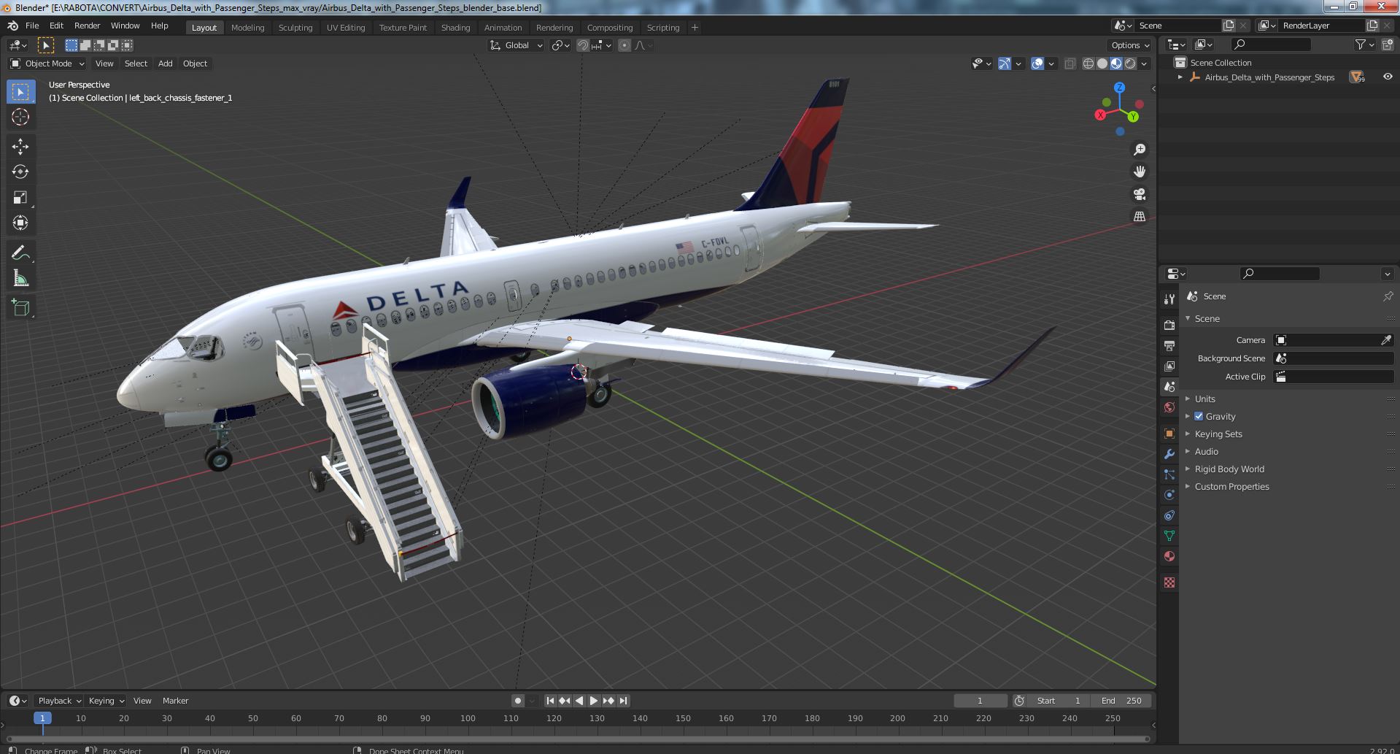
Task: Click the current frame number field
Action: (x=980, y=701)
